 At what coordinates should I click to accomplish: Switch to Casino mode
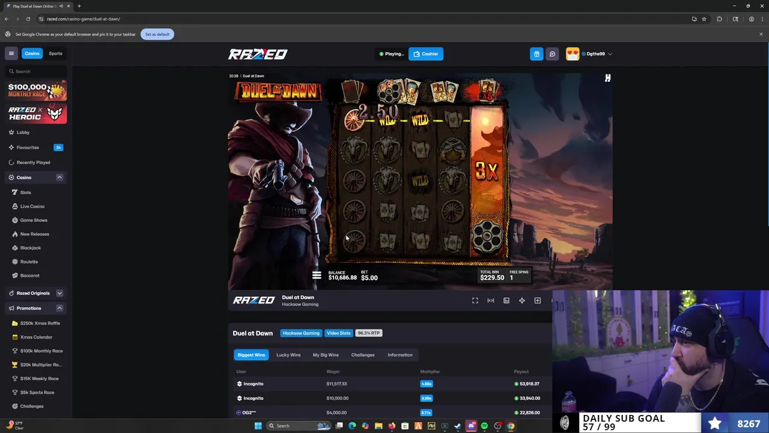(x=32, y=54)
